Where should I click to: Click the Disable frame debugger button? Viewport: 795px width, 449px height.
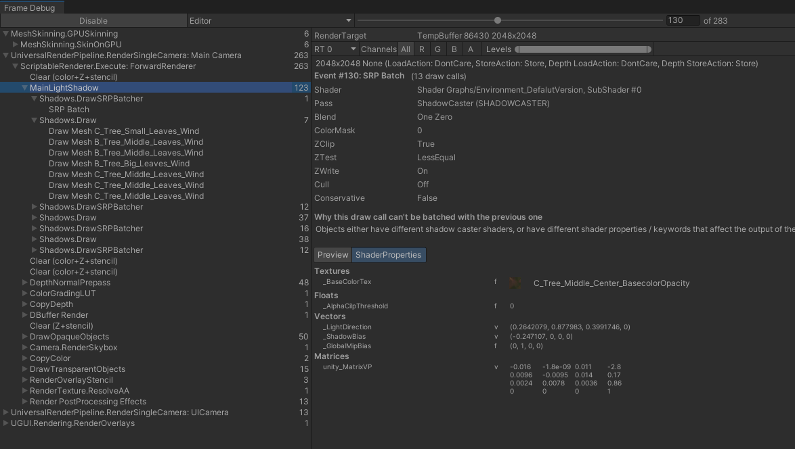pyautogui.click(x=93, y=21)
